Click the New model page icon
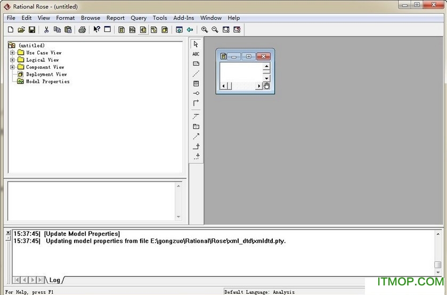The image size is (447, 295). (11, 30)
